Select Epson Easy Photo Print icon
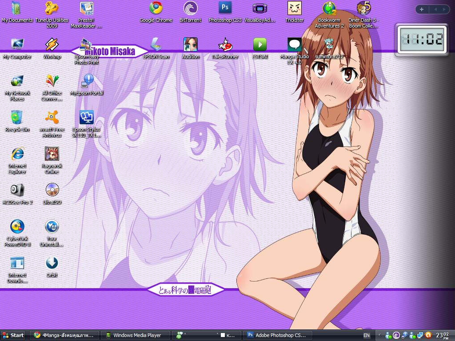Image resolution: width=455 pixels, height=341 pixels. (x=87, y=52)
